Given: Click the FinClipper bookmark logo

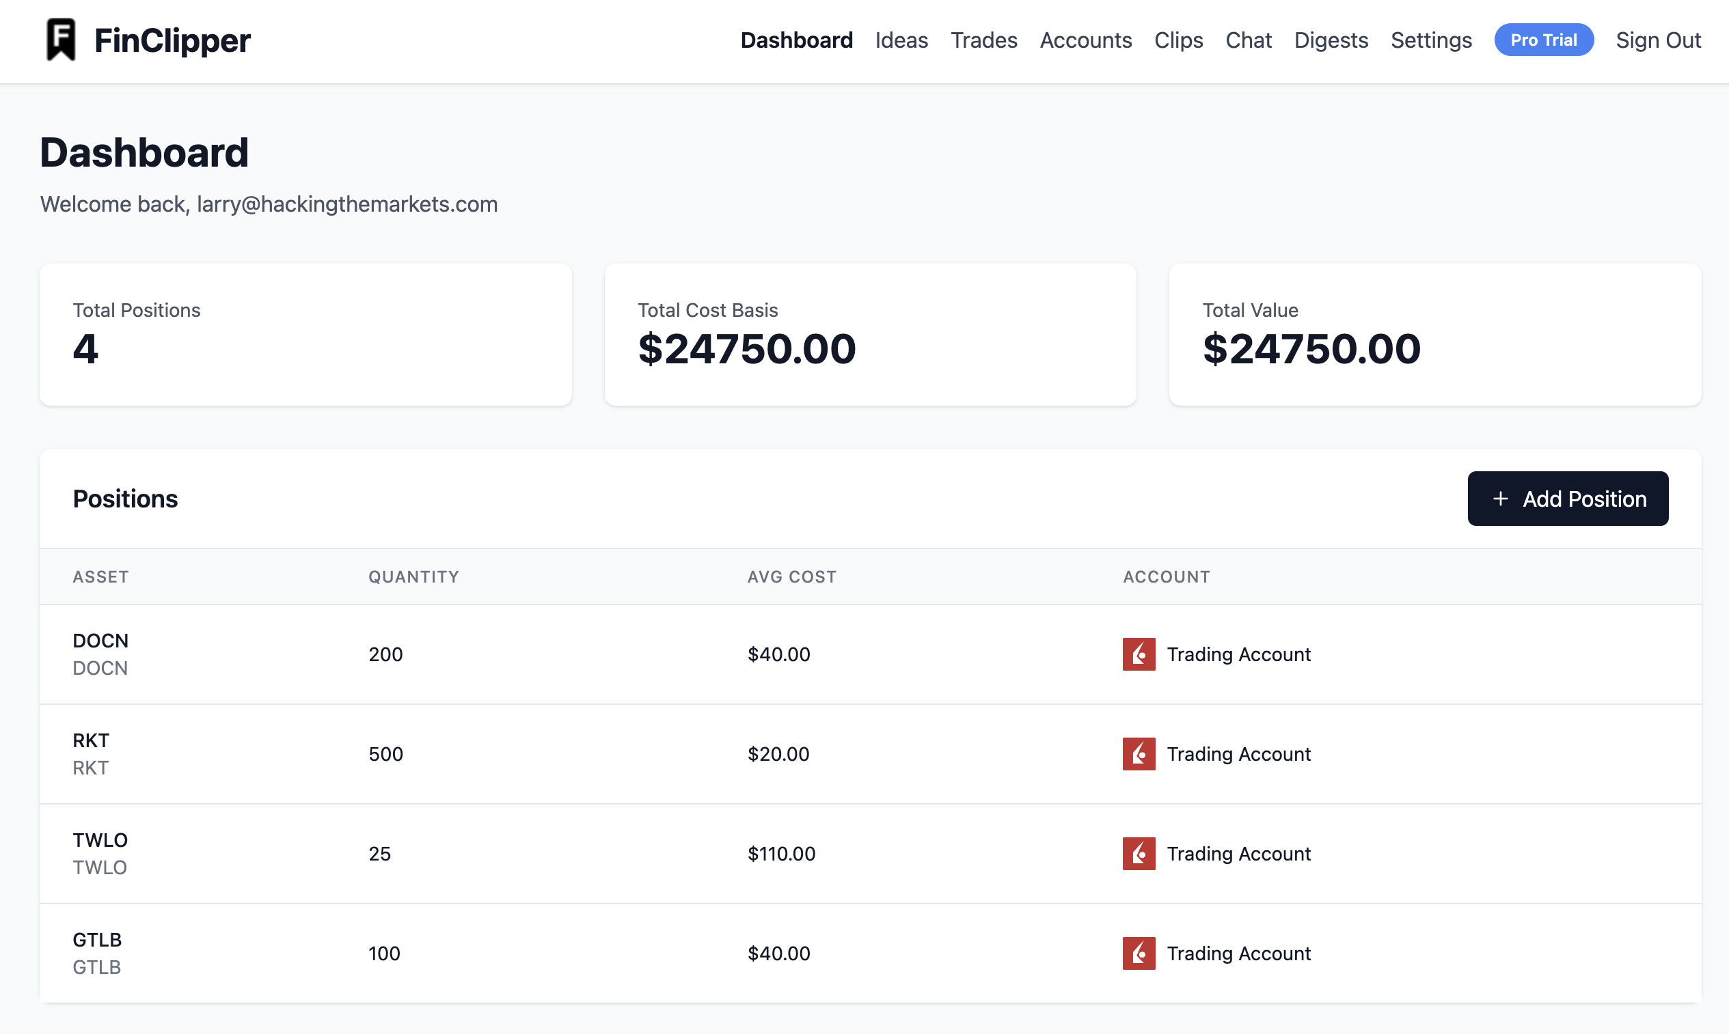Looking at the screenshot, I should pyautogui.click(x=62, y=40).
